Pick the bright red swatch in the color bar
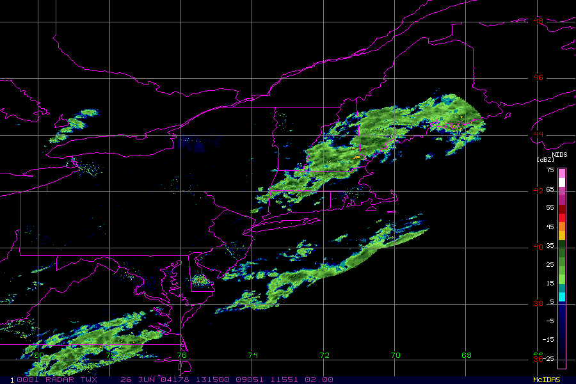 [x=562, y=218]
